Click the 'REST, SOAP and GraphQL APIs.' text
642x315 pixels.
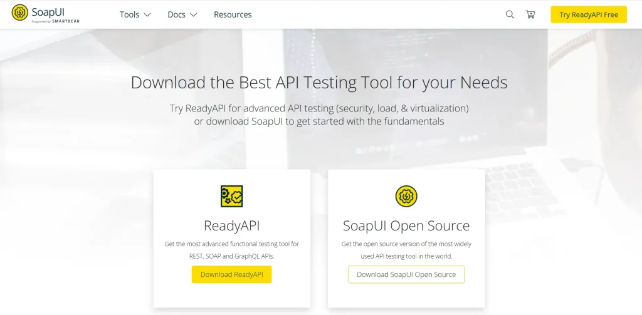click(232, 257)
